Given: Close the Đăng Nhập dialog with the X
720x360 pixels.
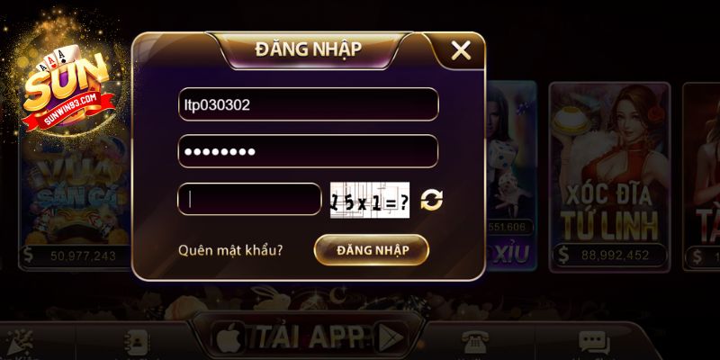Looking at the screenshot, I should pyautogui.click(x=461, y=50).
